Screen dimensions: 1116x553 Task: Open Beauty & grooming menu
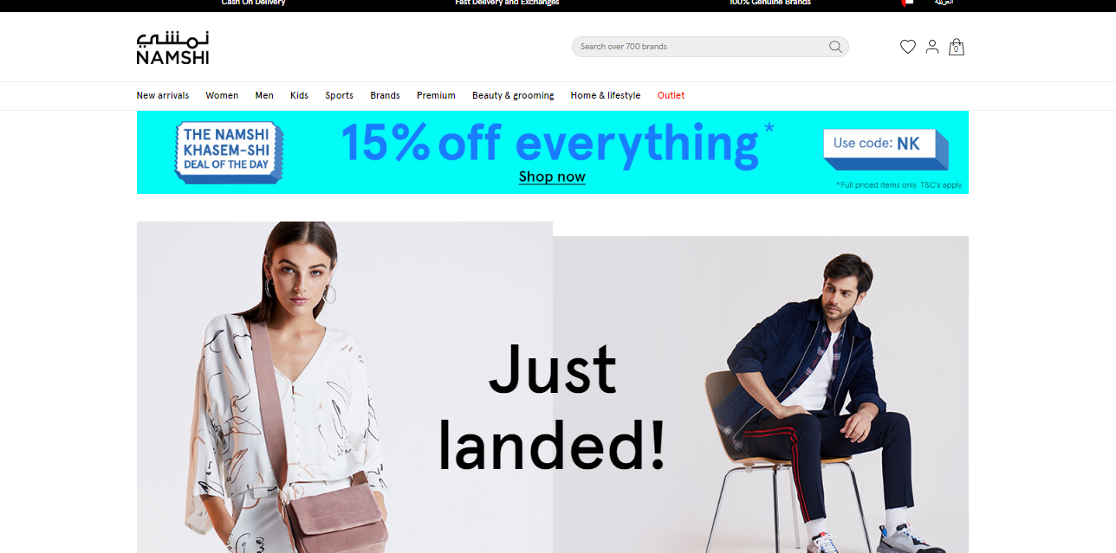coord(513,95)
